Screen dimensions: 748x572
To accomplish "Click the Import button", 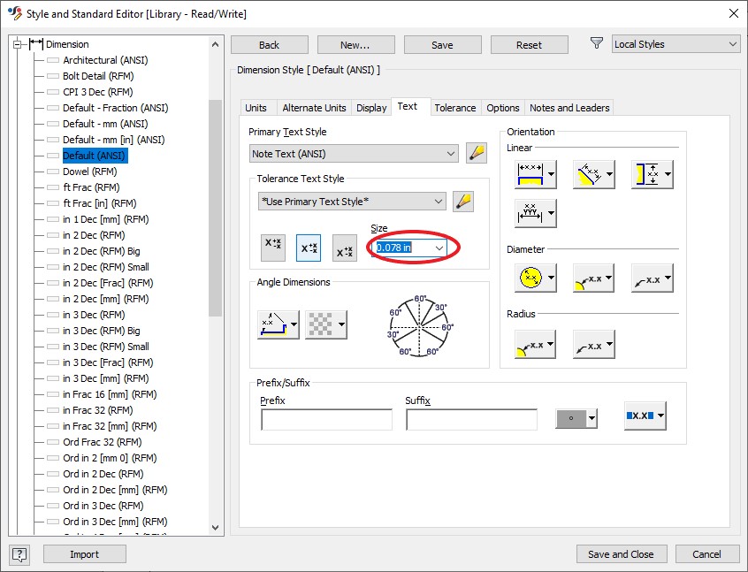I will click(x=85, y=554).
